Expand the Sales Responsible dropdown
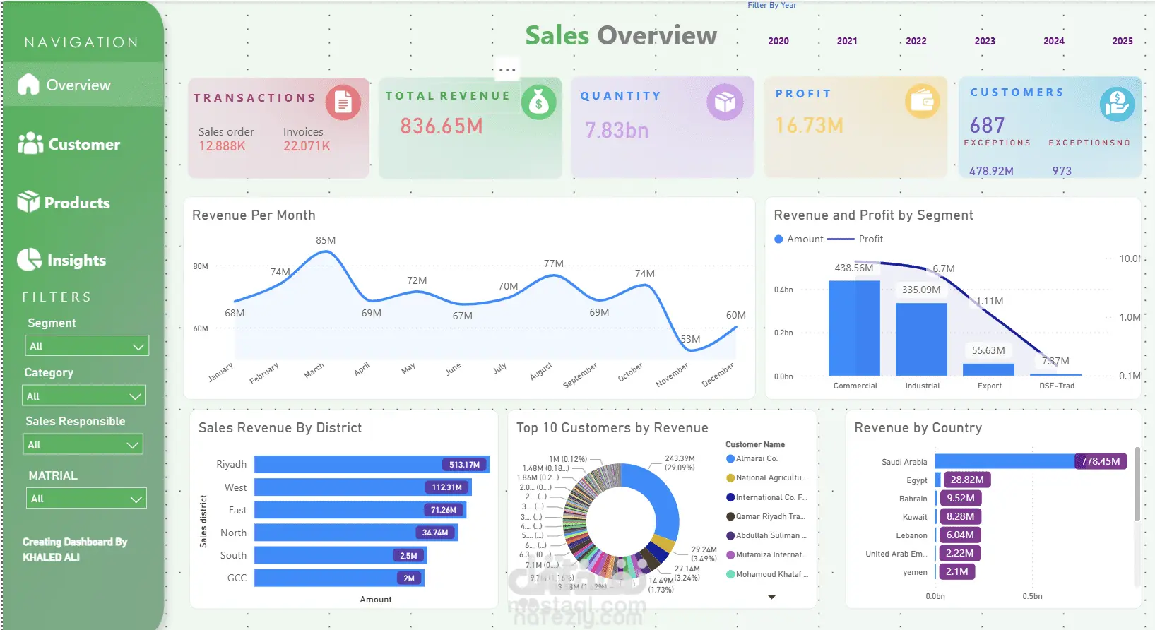 (x=83, y=444)
